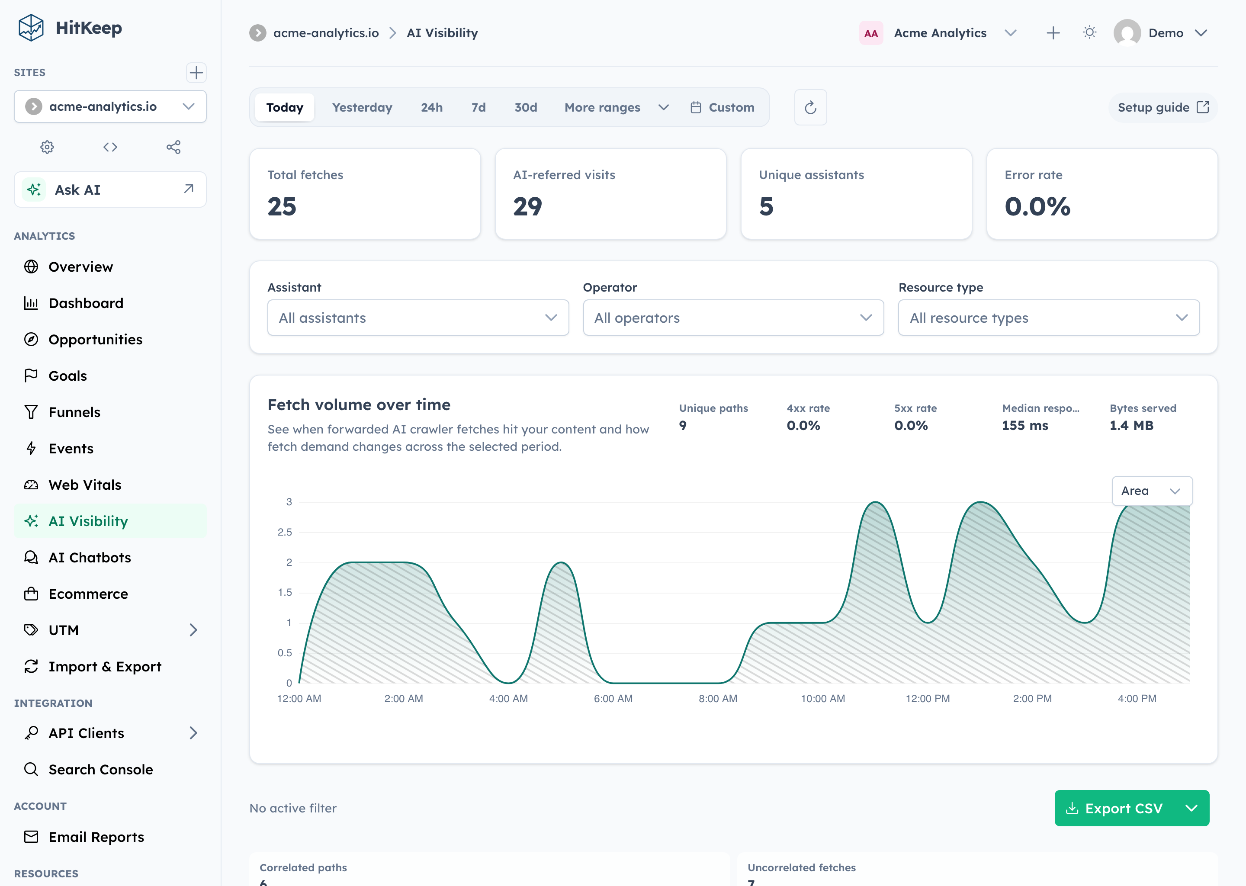Click the breadcrumb acme-analytics.io link
The width and height of the screenshot is (1246, 886).
click(x=326, y=33)
